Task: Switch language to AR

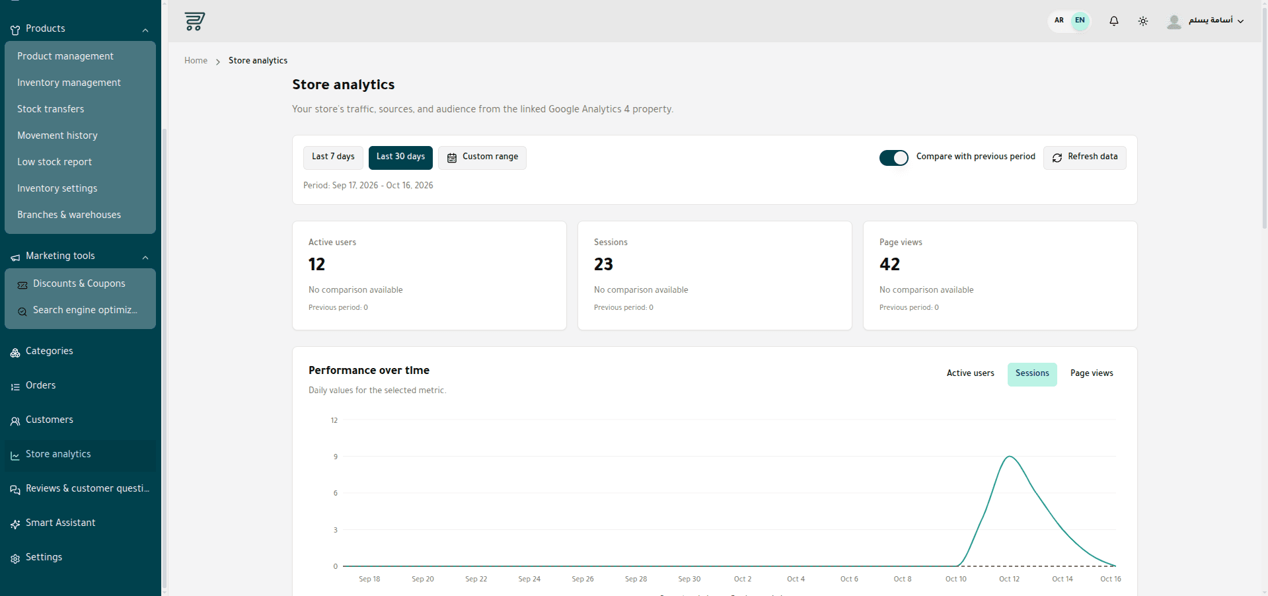Action: click(x=1059, y=20)
